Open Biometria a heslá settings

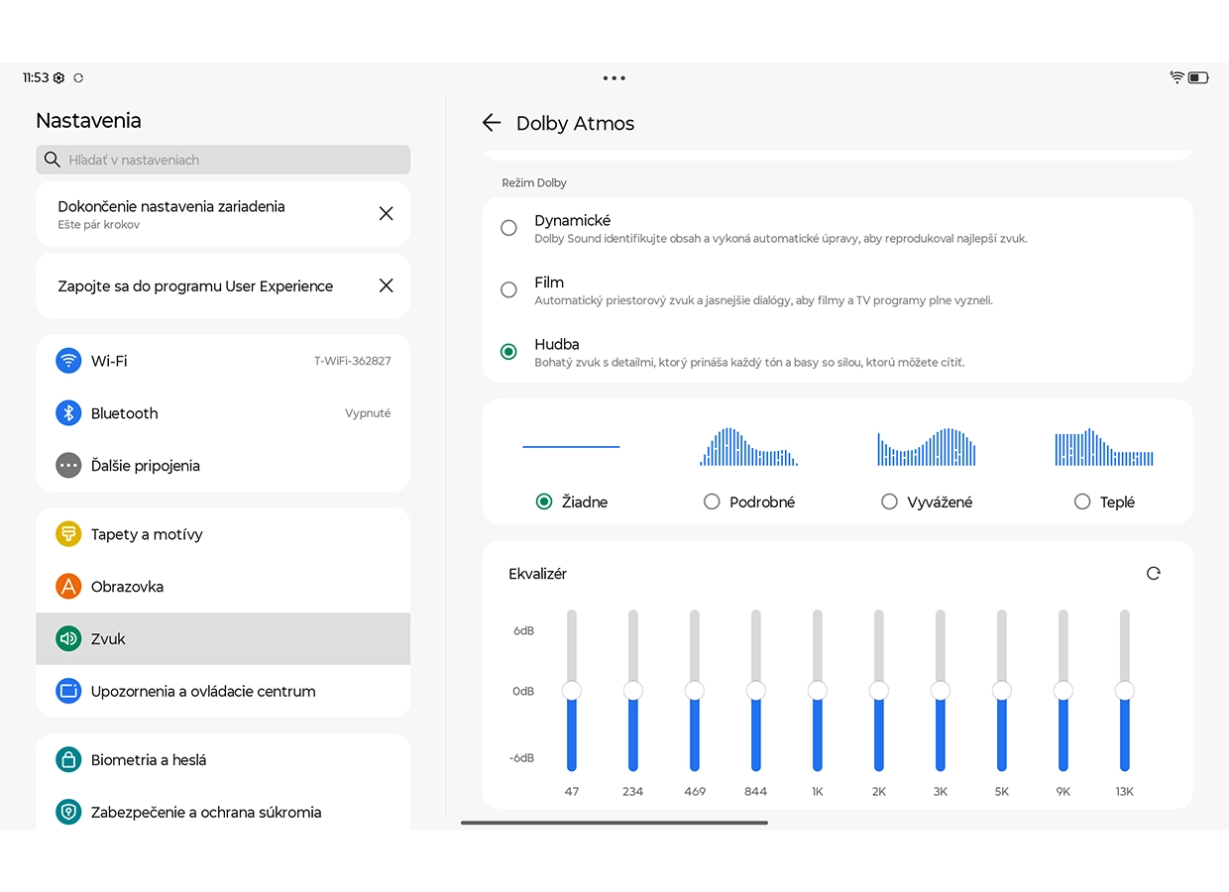coord(223,760)
